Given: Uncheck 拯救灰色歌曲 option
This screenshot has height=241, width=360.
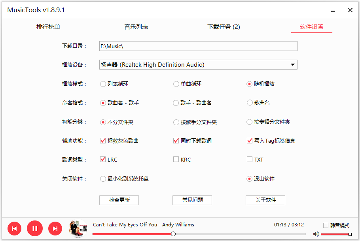Looking at the screenshot, I should pyautogui.click(x=103, y=141).
